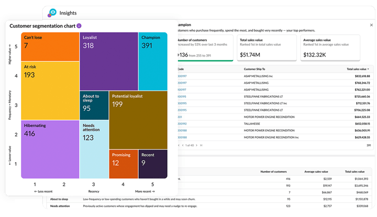The height and width of the screenshot is (217, 377).
Task: Click the $3,695,346 total in summary table
Action: coord(361,186)
